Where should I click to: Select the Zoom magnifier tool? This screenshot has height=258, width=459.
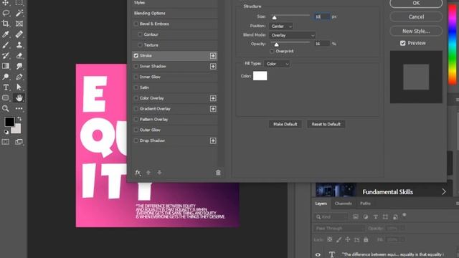[x=6, y=108]
